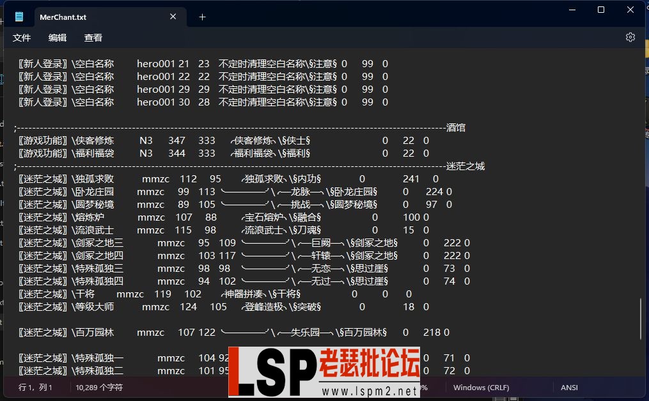Open the 查看 dropdown menu
649x401 pixels.
(x=93, y=38)
